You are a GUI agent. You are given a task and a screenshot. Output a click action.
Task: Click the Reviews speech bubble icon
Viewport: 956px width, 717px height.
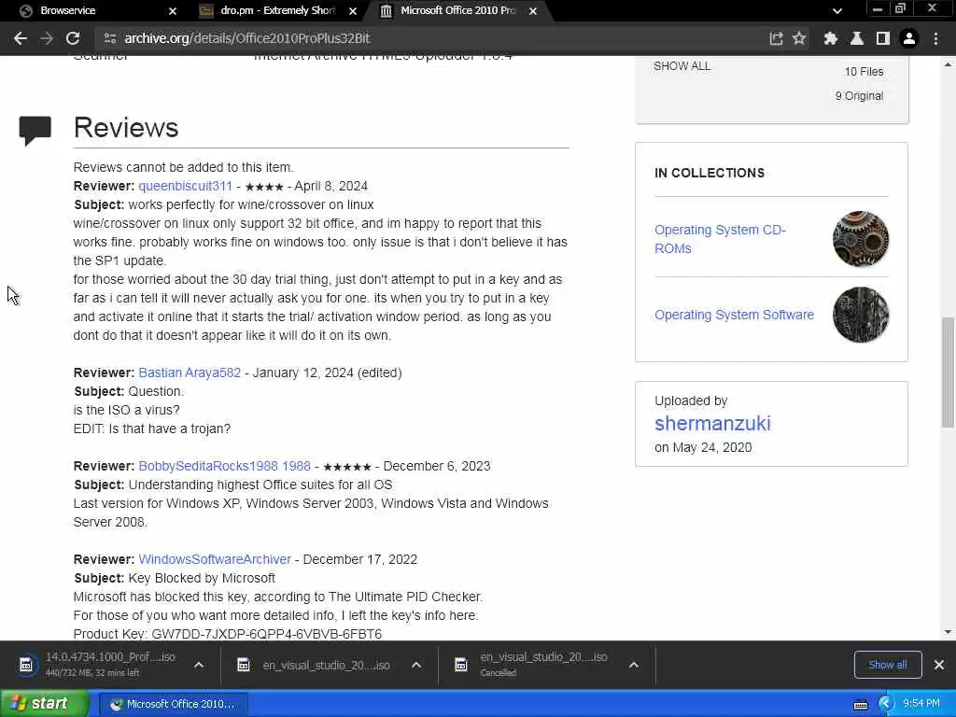pyautogui.click(x=35, y=130)
